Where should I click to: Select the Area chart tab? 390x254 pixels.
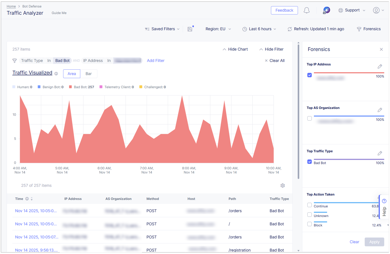[x=72, y=74]
